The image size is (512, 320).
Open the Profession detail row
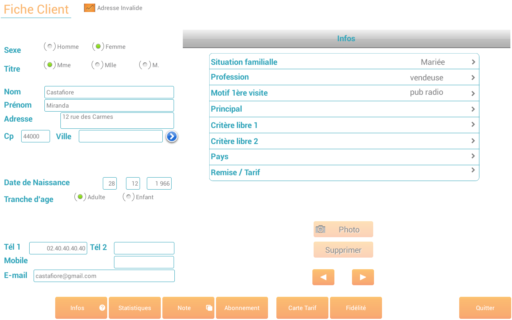(344, 77)
